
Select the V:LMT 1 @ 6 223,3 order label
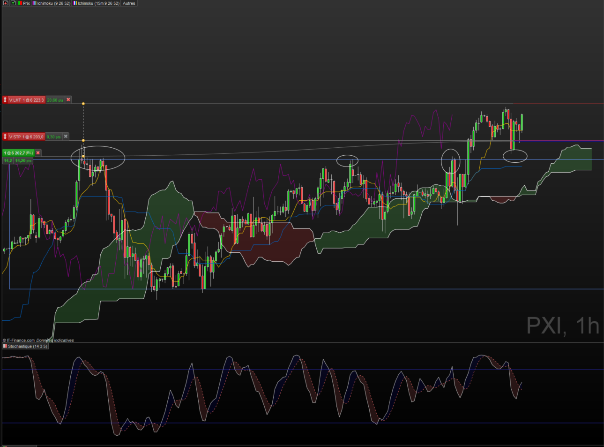point(26,100)
